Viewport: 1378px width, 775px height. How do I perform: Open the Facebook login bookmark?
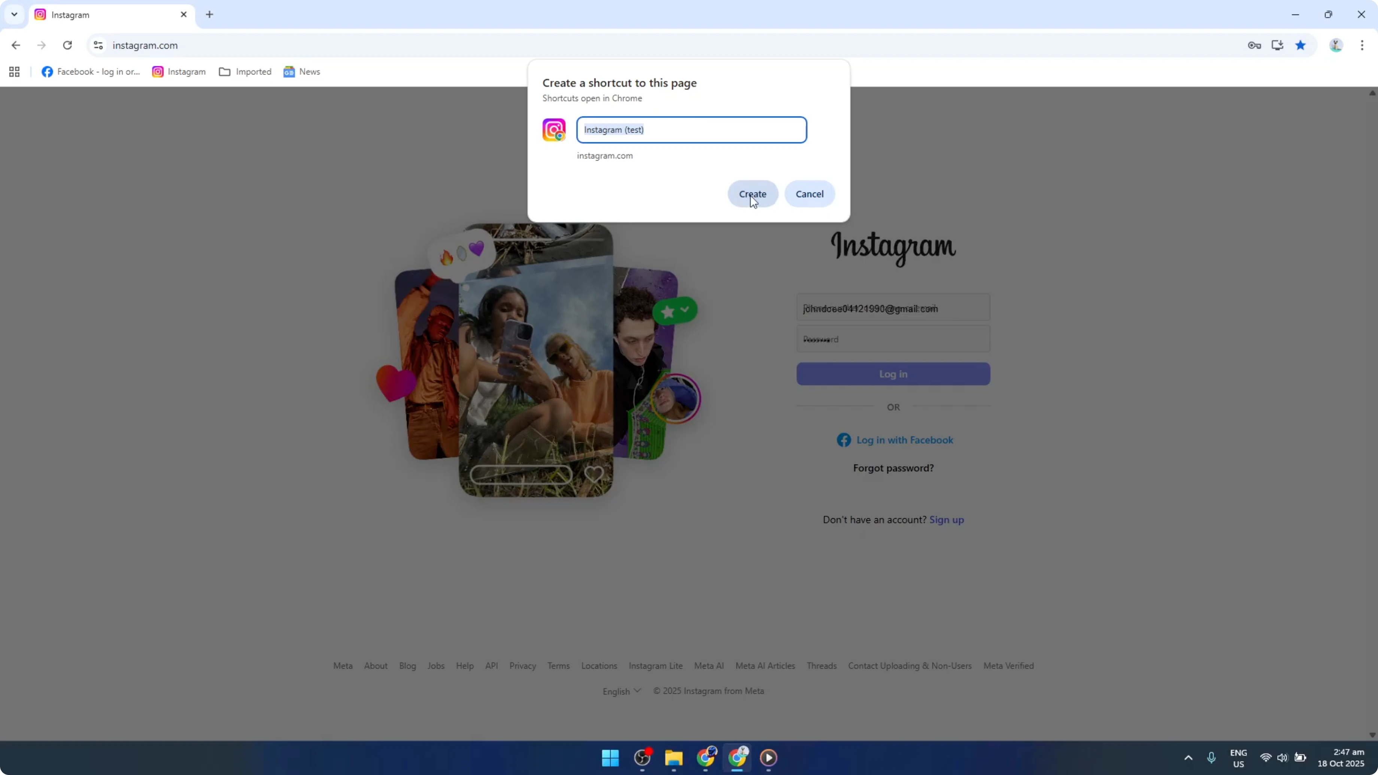[90, 71]
